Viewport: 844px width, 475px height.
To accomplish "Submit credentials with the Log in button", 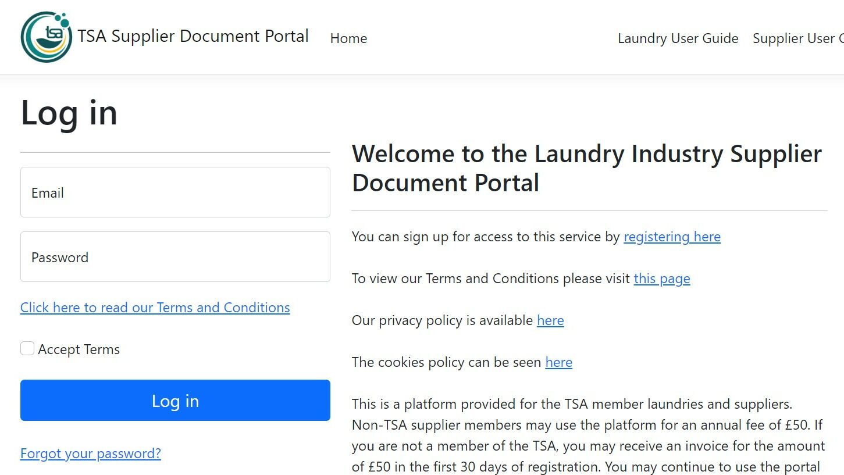I will point(175,401).
